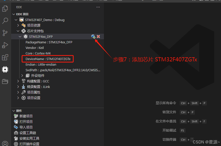
Task: Expand 烧录配置 : JLink node
Action: (18, 87)
